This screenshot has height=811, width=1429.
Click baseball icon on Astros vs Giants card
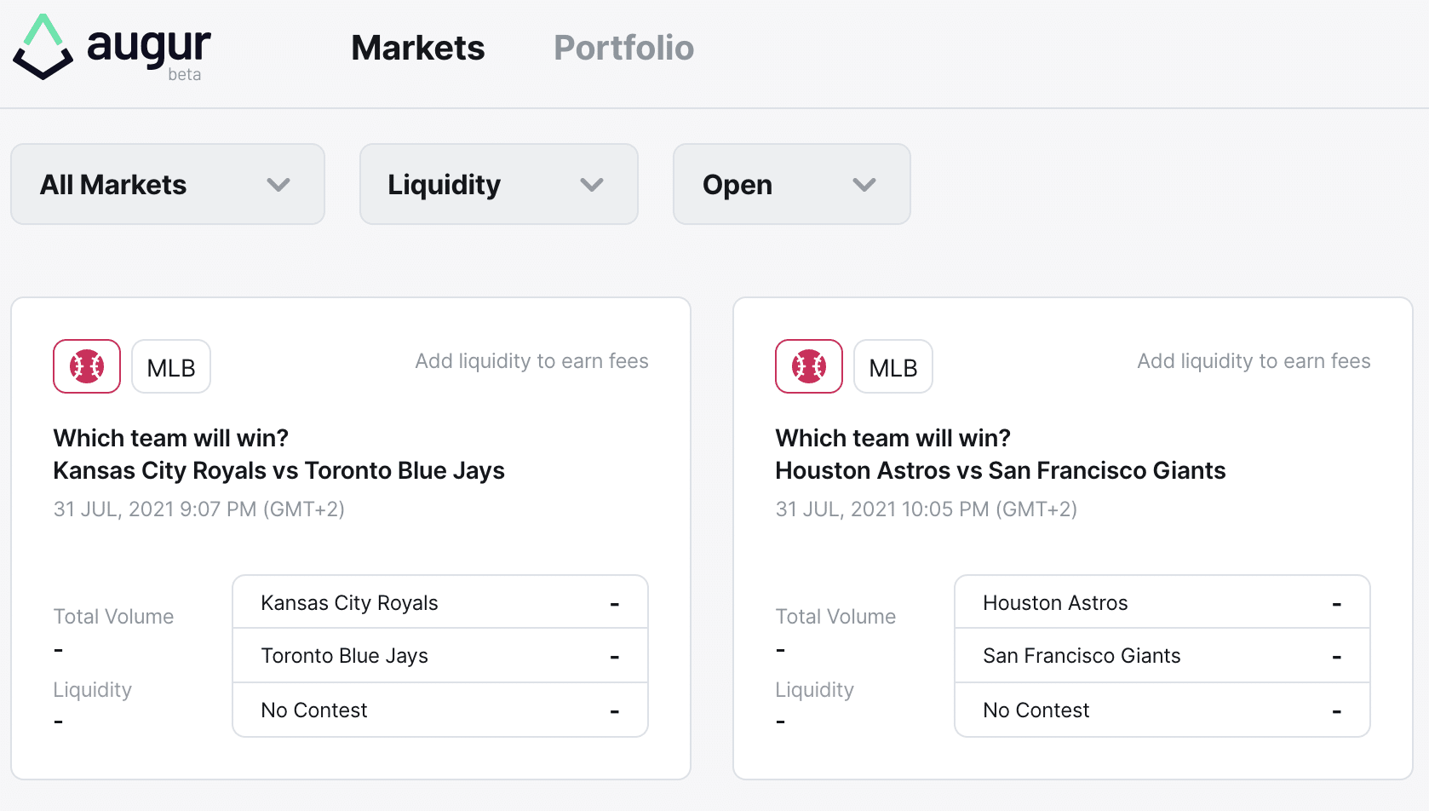[809, 366]
